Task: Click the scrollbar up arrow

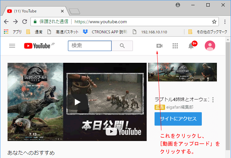Action: click(228, 39)
